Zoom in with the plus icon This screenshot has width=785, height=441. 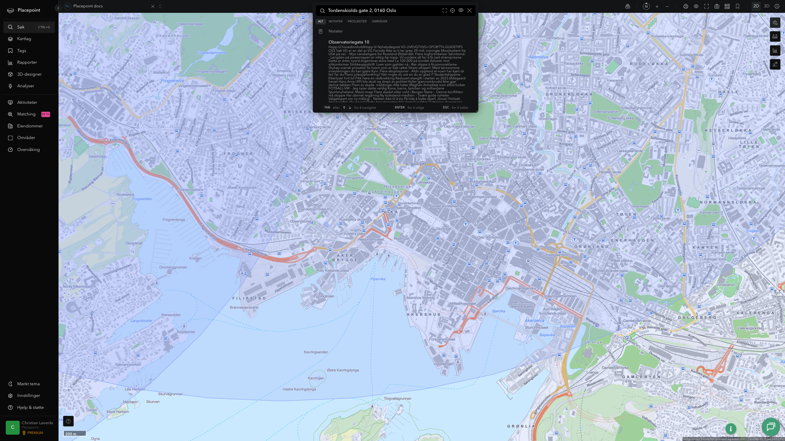click(657, 6)
